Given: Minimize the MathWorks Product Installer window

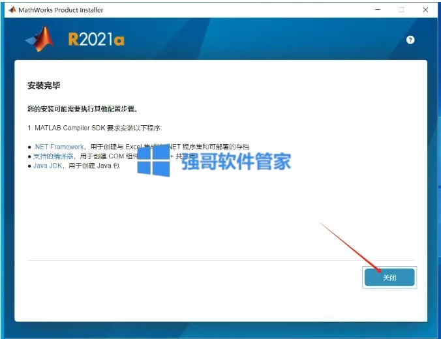Looking at the screenshot, I should pyautogui.click(x=378, y=10).
